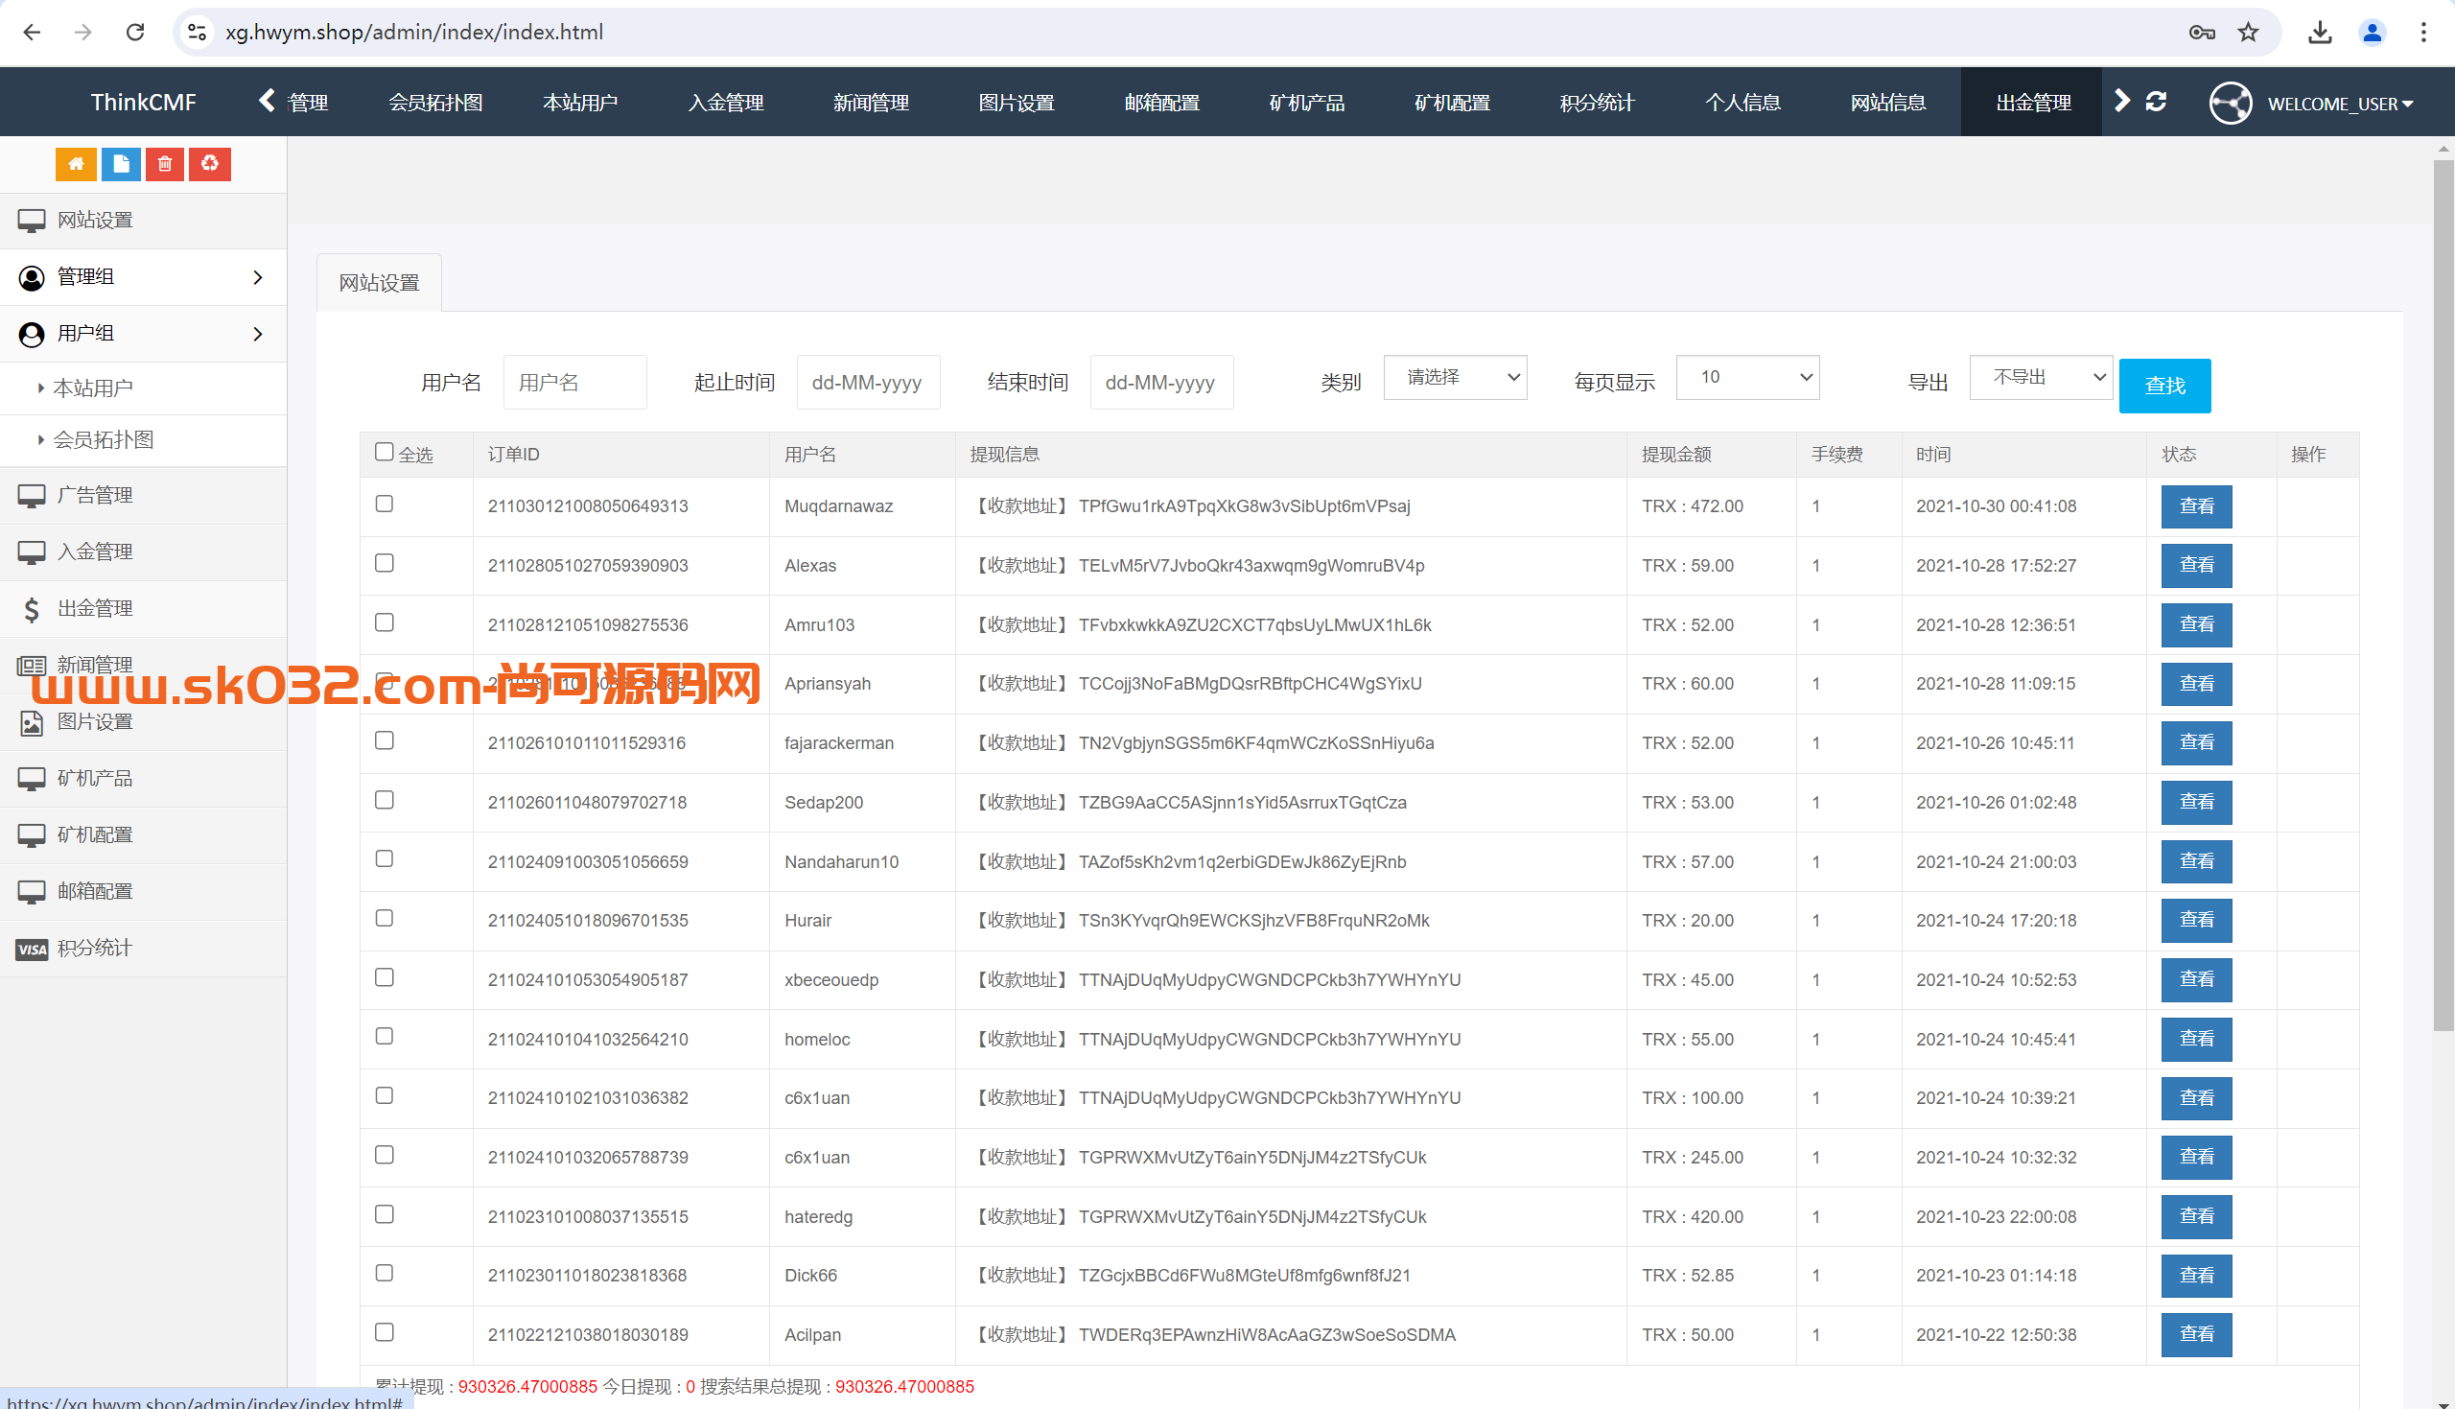This screenshot has height=1409, width=2455.
Task: Toggle the 全选 select-all checkbox
Action: tap(384, 452)
